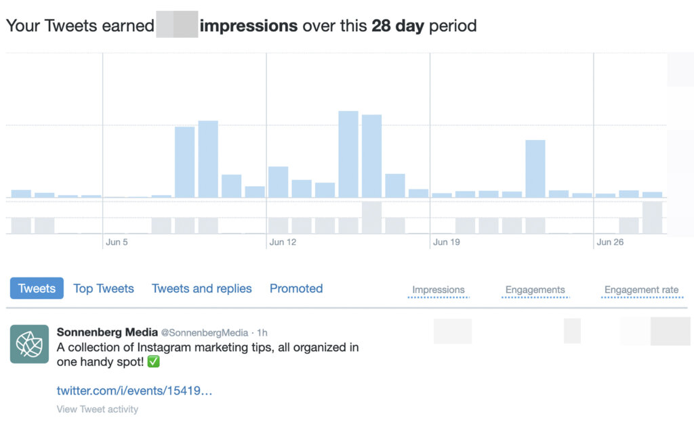694x427 pixels.
Task: Switch to the Top Tweets tab
Action: 104,288
